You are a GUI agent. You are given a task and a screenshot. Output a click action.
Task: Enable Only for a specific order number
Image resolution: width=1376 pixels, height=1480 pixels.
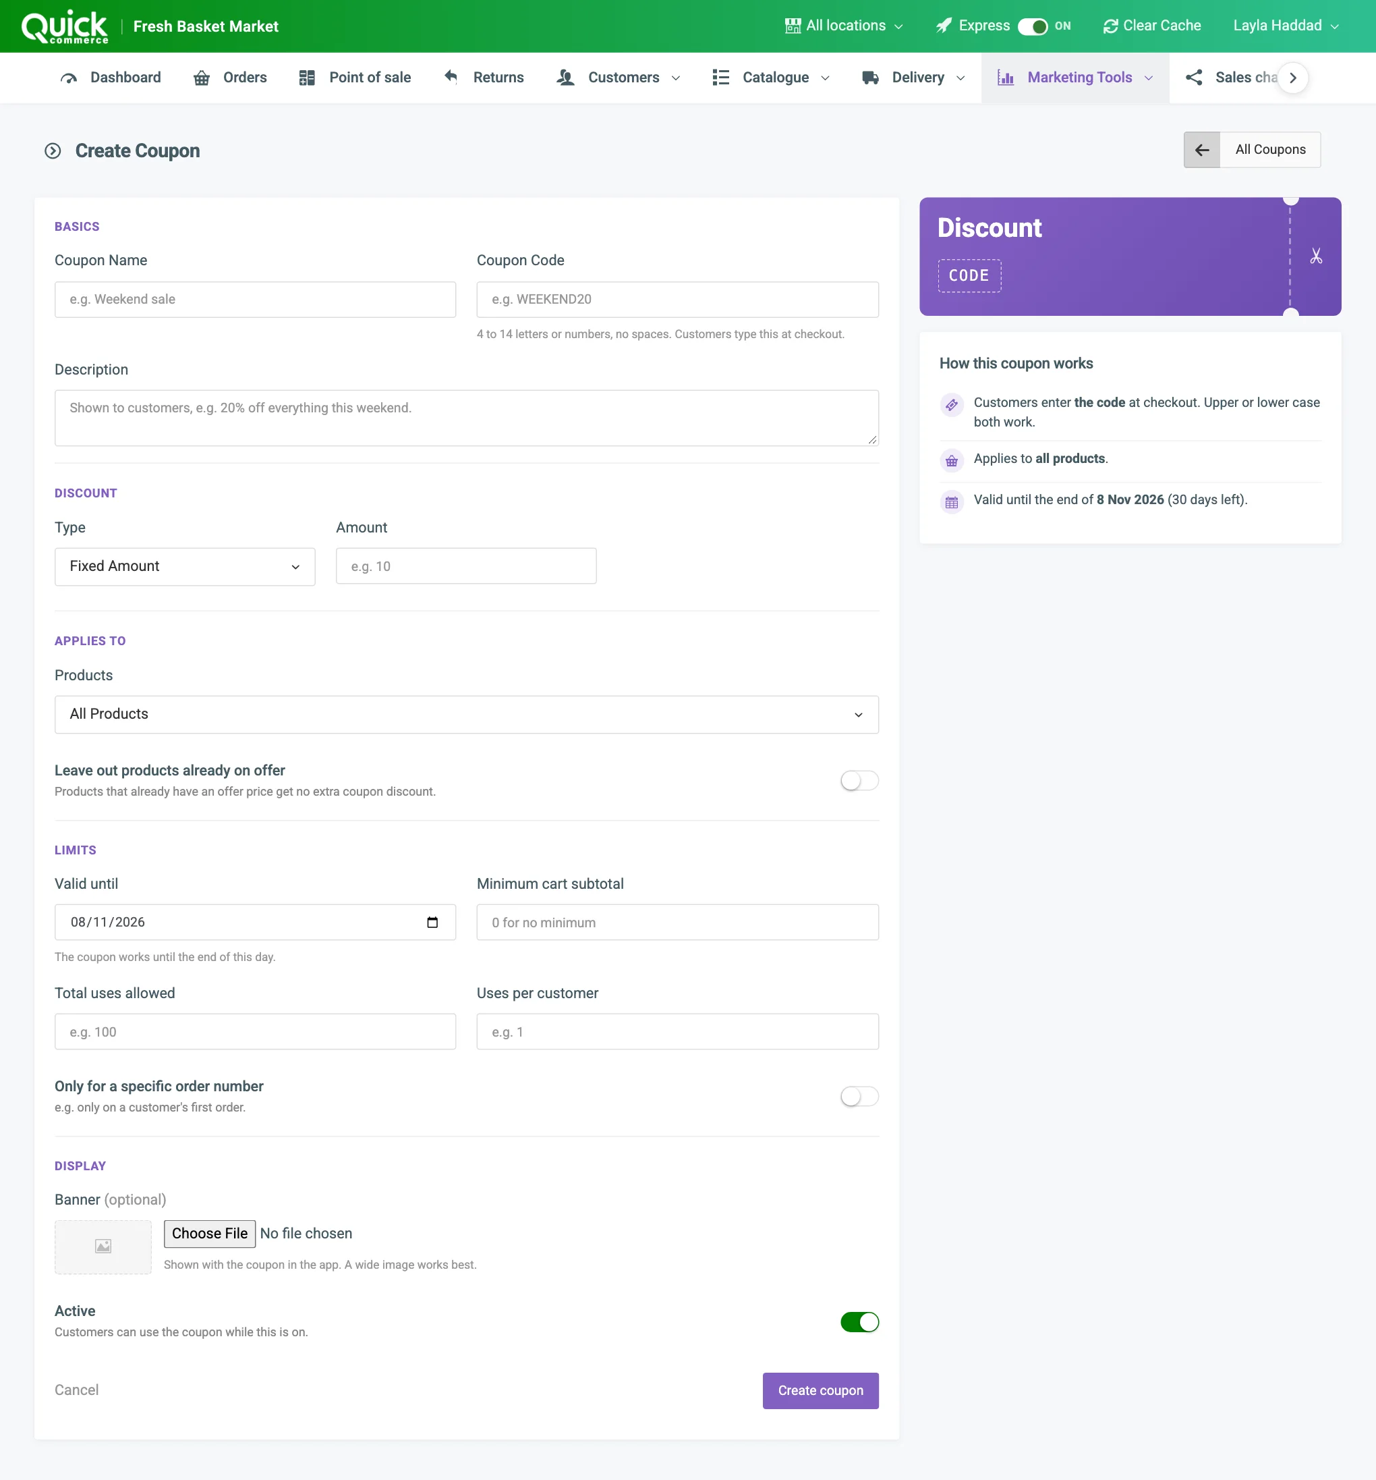pyautogui.click(x=859, y=1097)
